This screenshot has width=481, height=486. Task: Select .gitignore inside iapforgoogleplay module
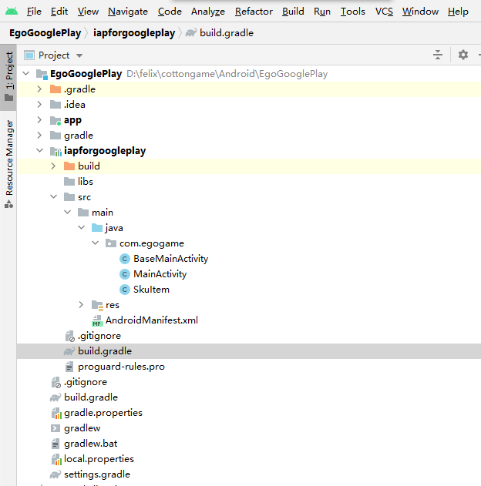click(x=92, y=336)
